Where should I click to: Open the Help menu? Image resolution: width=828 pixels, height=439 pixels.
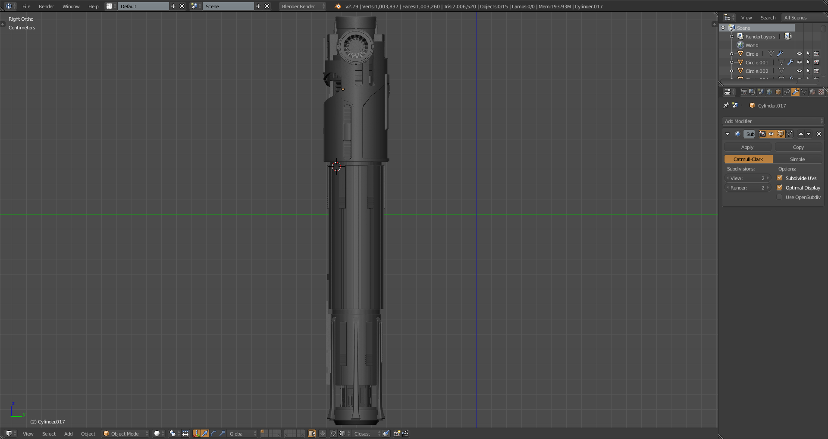93,6
